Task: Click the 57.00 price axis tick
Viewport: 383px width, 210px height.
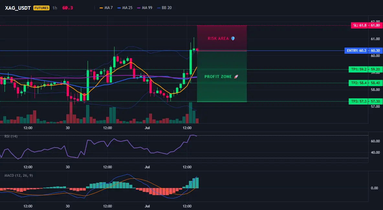Action: point(375,106)
